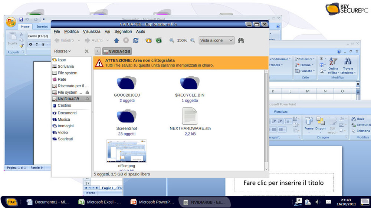Open Forme shapes gallery in PowerPoint

click(x=309, y=125)
